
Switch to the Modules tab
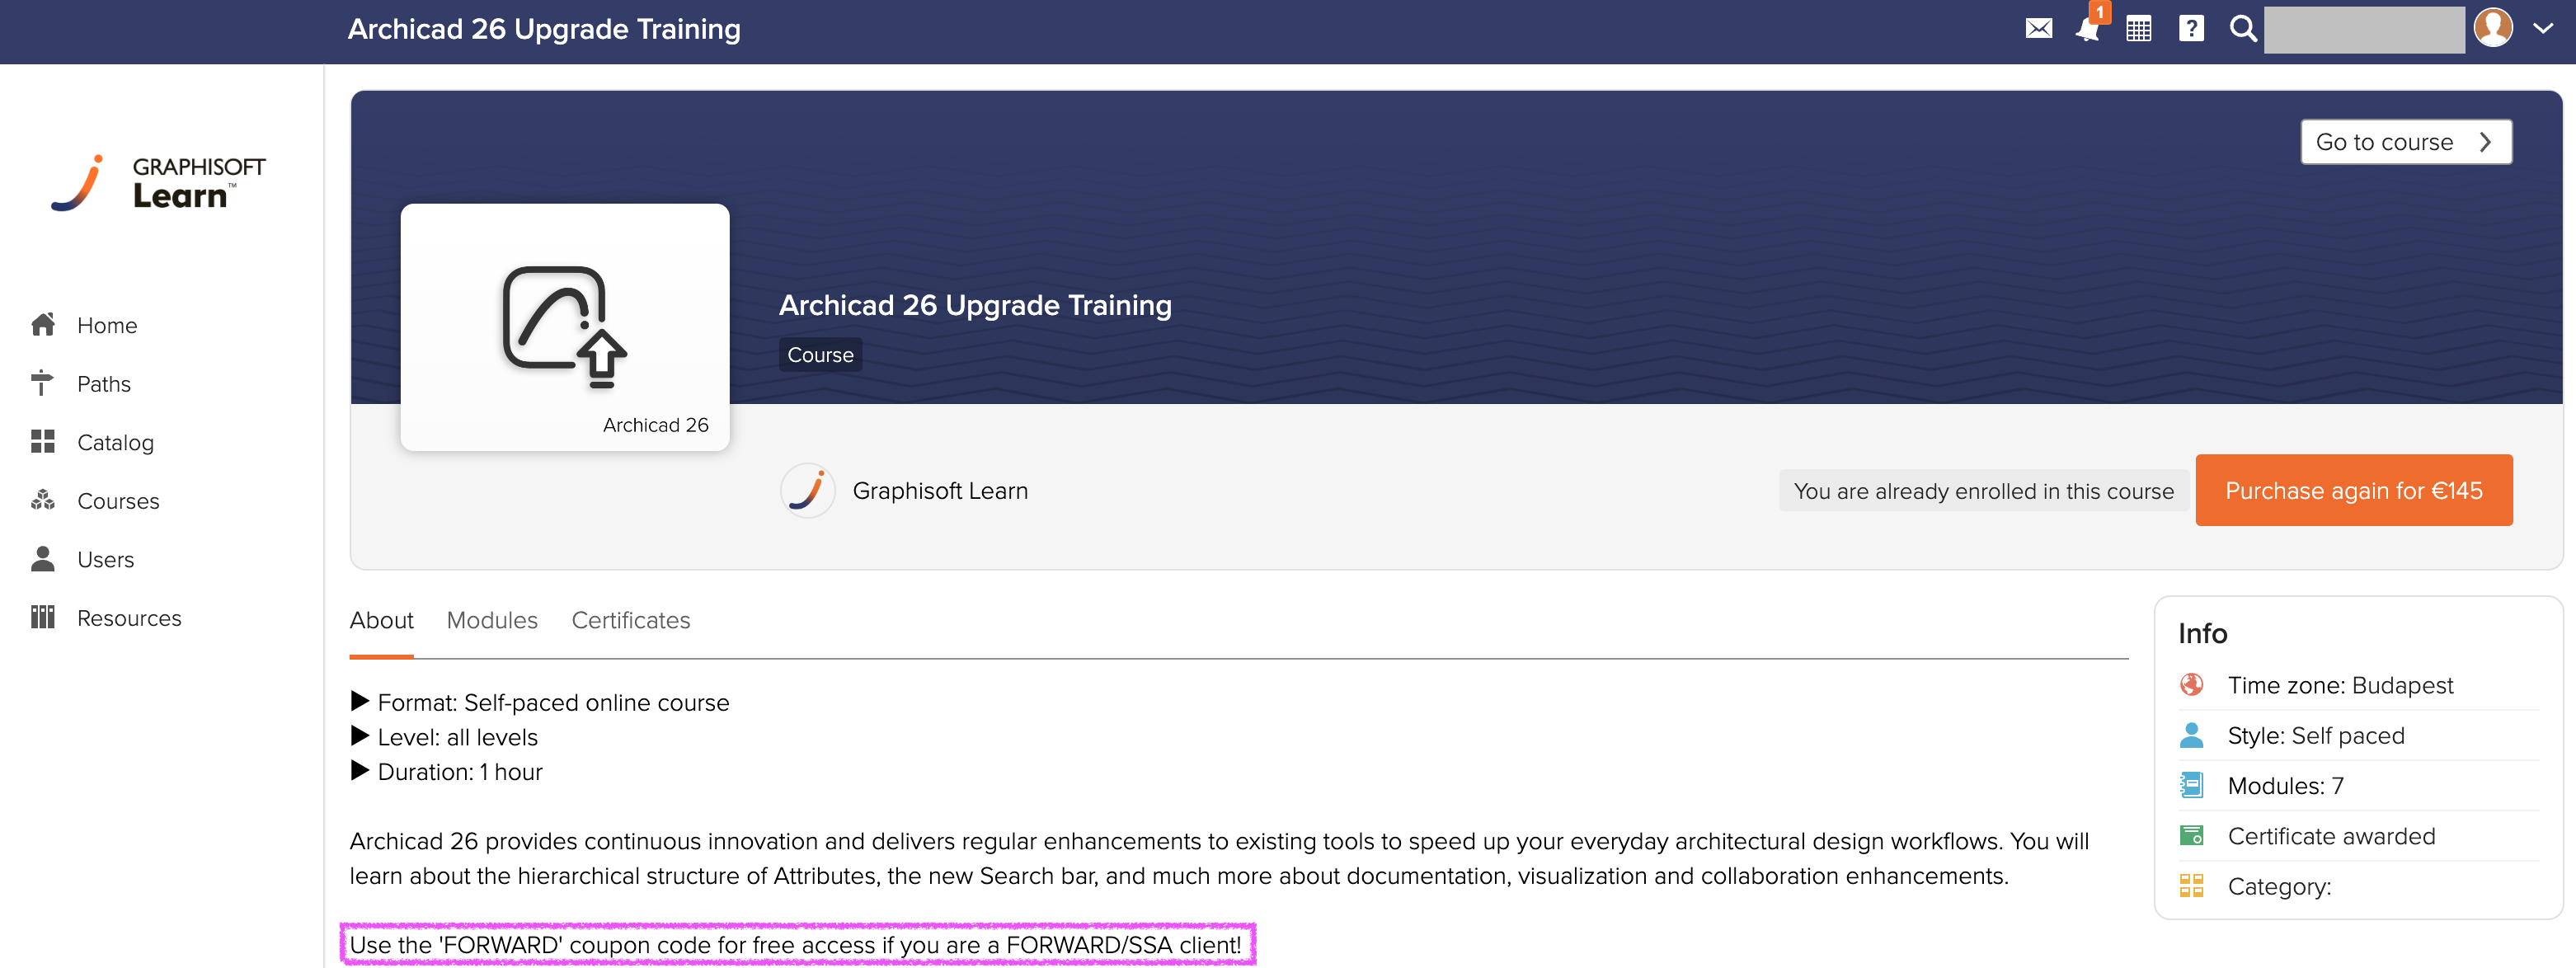492,620
